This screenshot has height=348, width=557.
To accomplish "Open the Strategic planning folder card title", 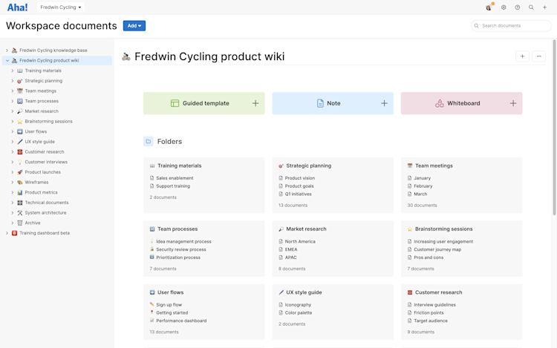I will [309, 165].
